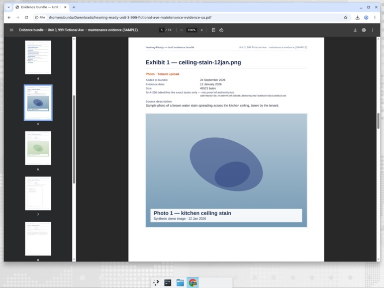The height and width of the screenshot is (288, 384).
Task: Open page 8 thumbnail
Action: point(38,239)
